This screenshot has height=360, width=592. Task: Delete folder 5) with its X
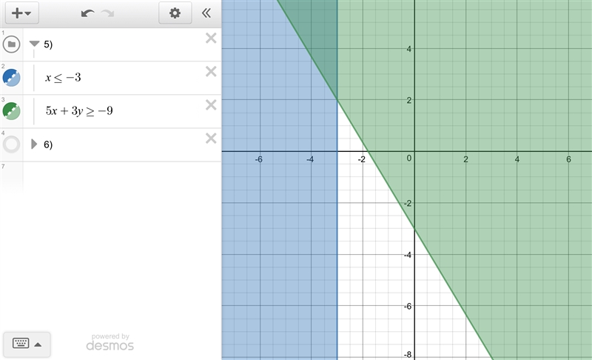pos(211,39)
